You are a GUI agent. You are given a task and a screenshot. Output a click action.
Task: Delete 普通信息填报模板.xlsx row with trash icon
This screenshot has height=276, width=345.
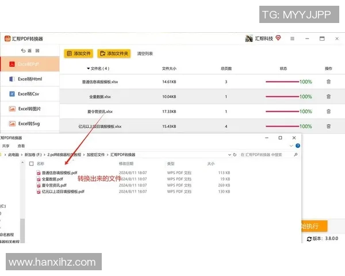328,82
